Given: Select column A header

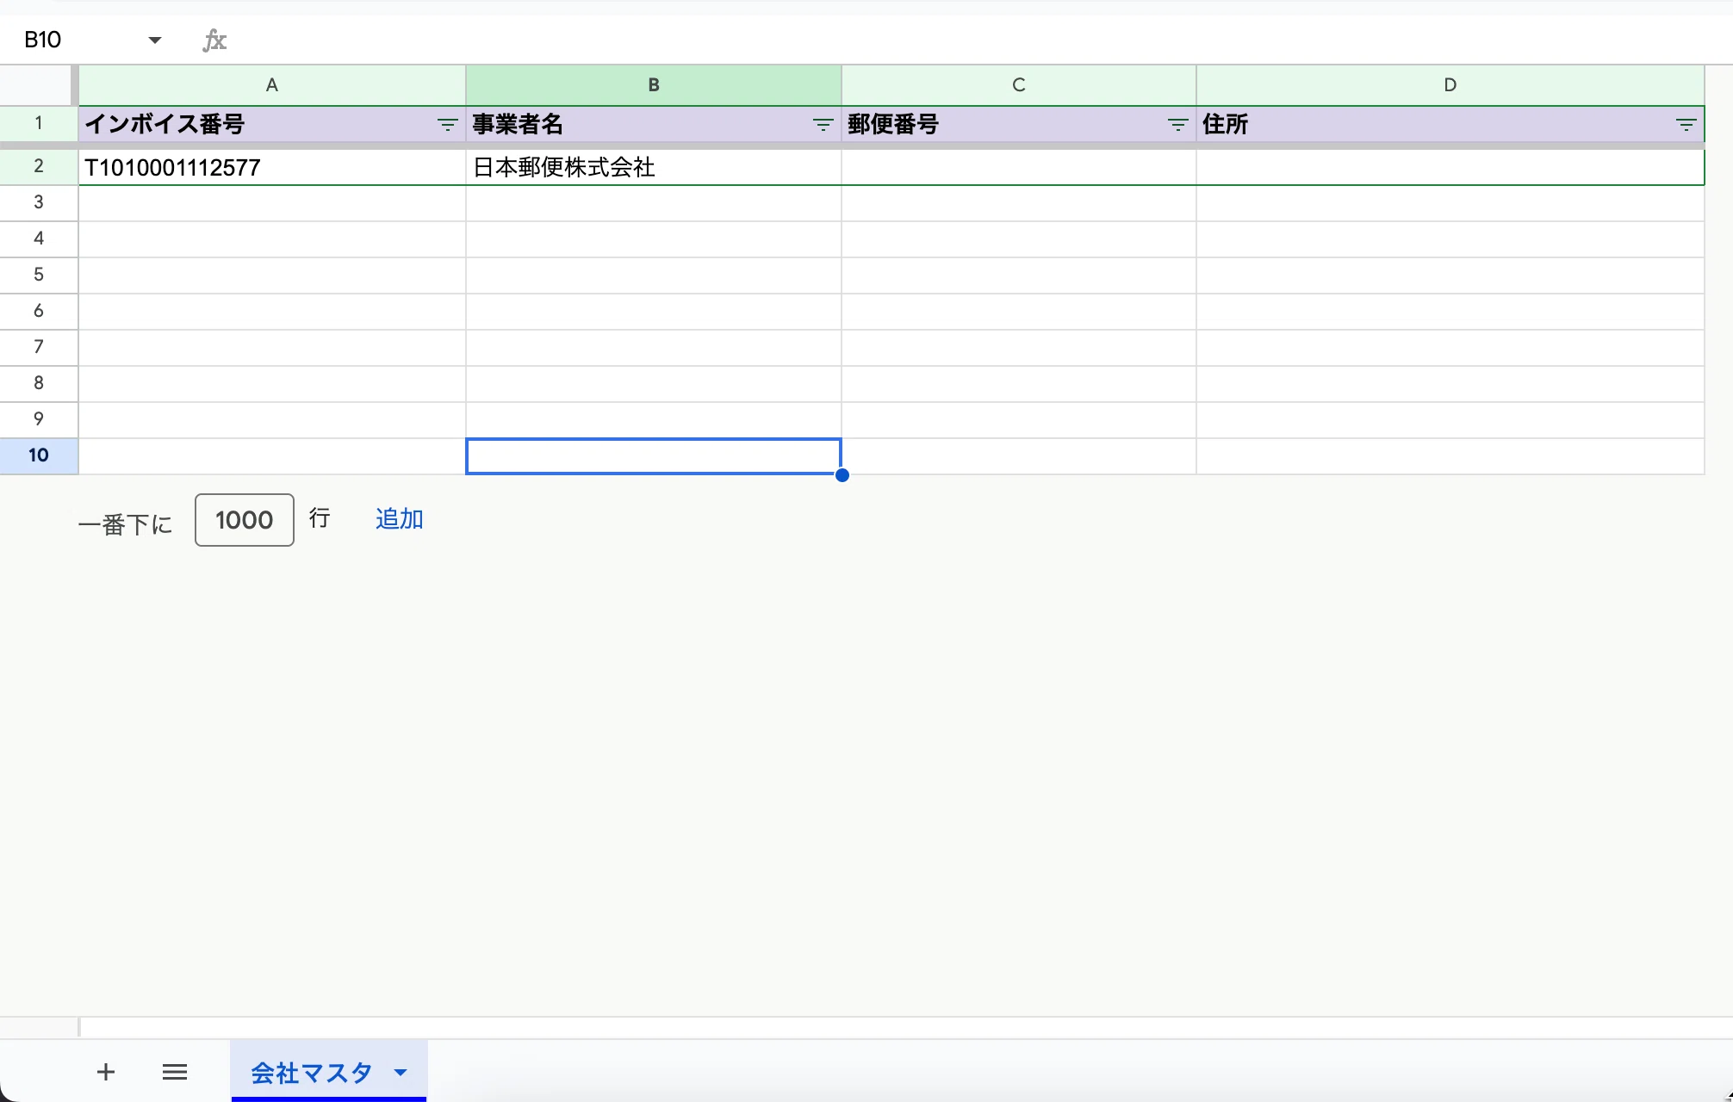Looking at the screenshot, I should pos(272,85).
